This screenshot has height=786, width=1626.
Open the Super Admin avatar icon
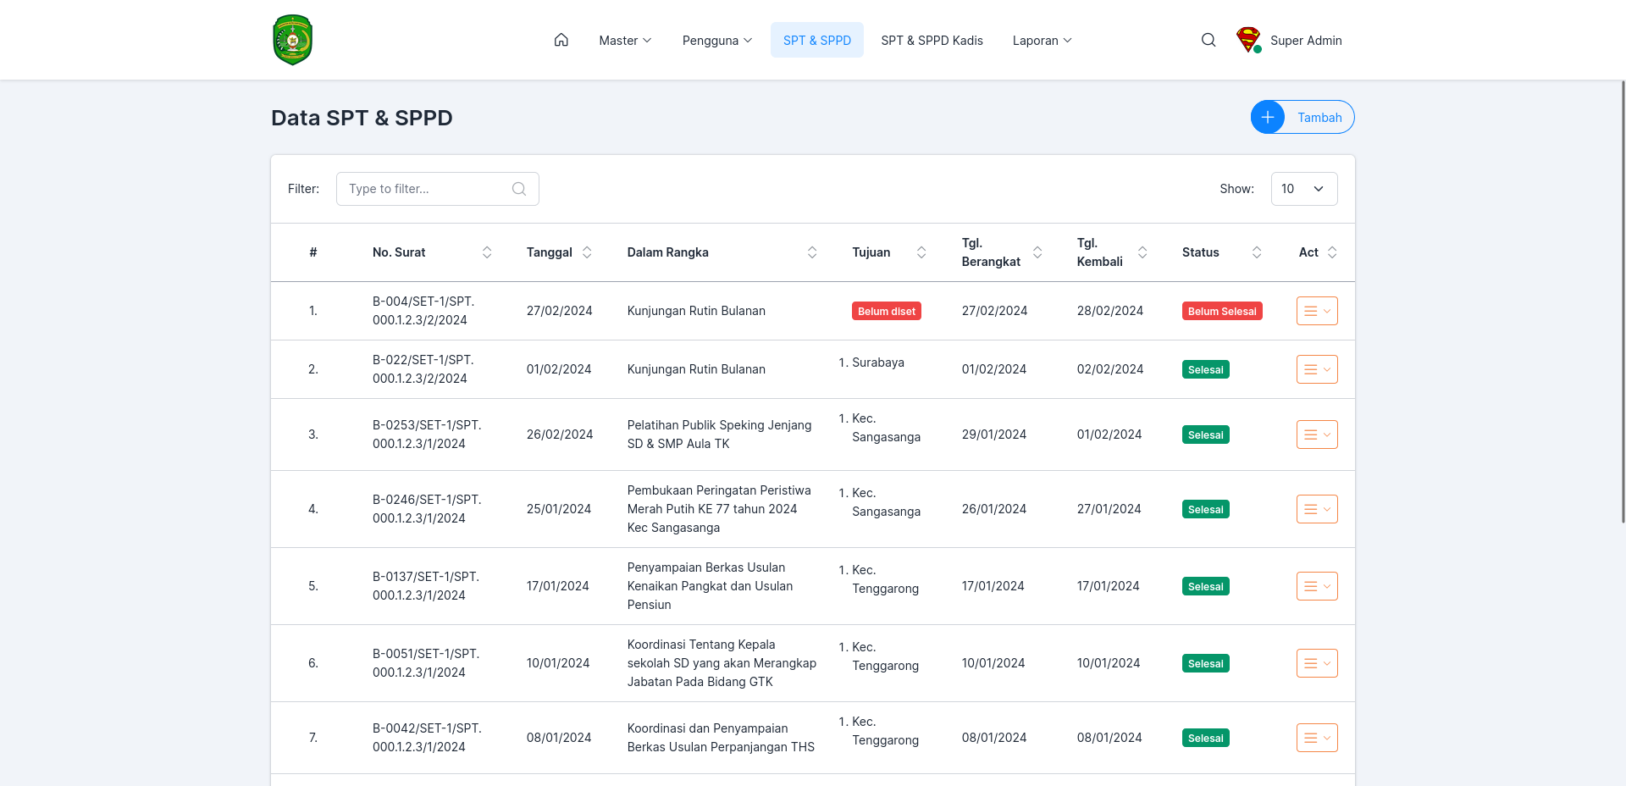click(x=1248, y=40)
